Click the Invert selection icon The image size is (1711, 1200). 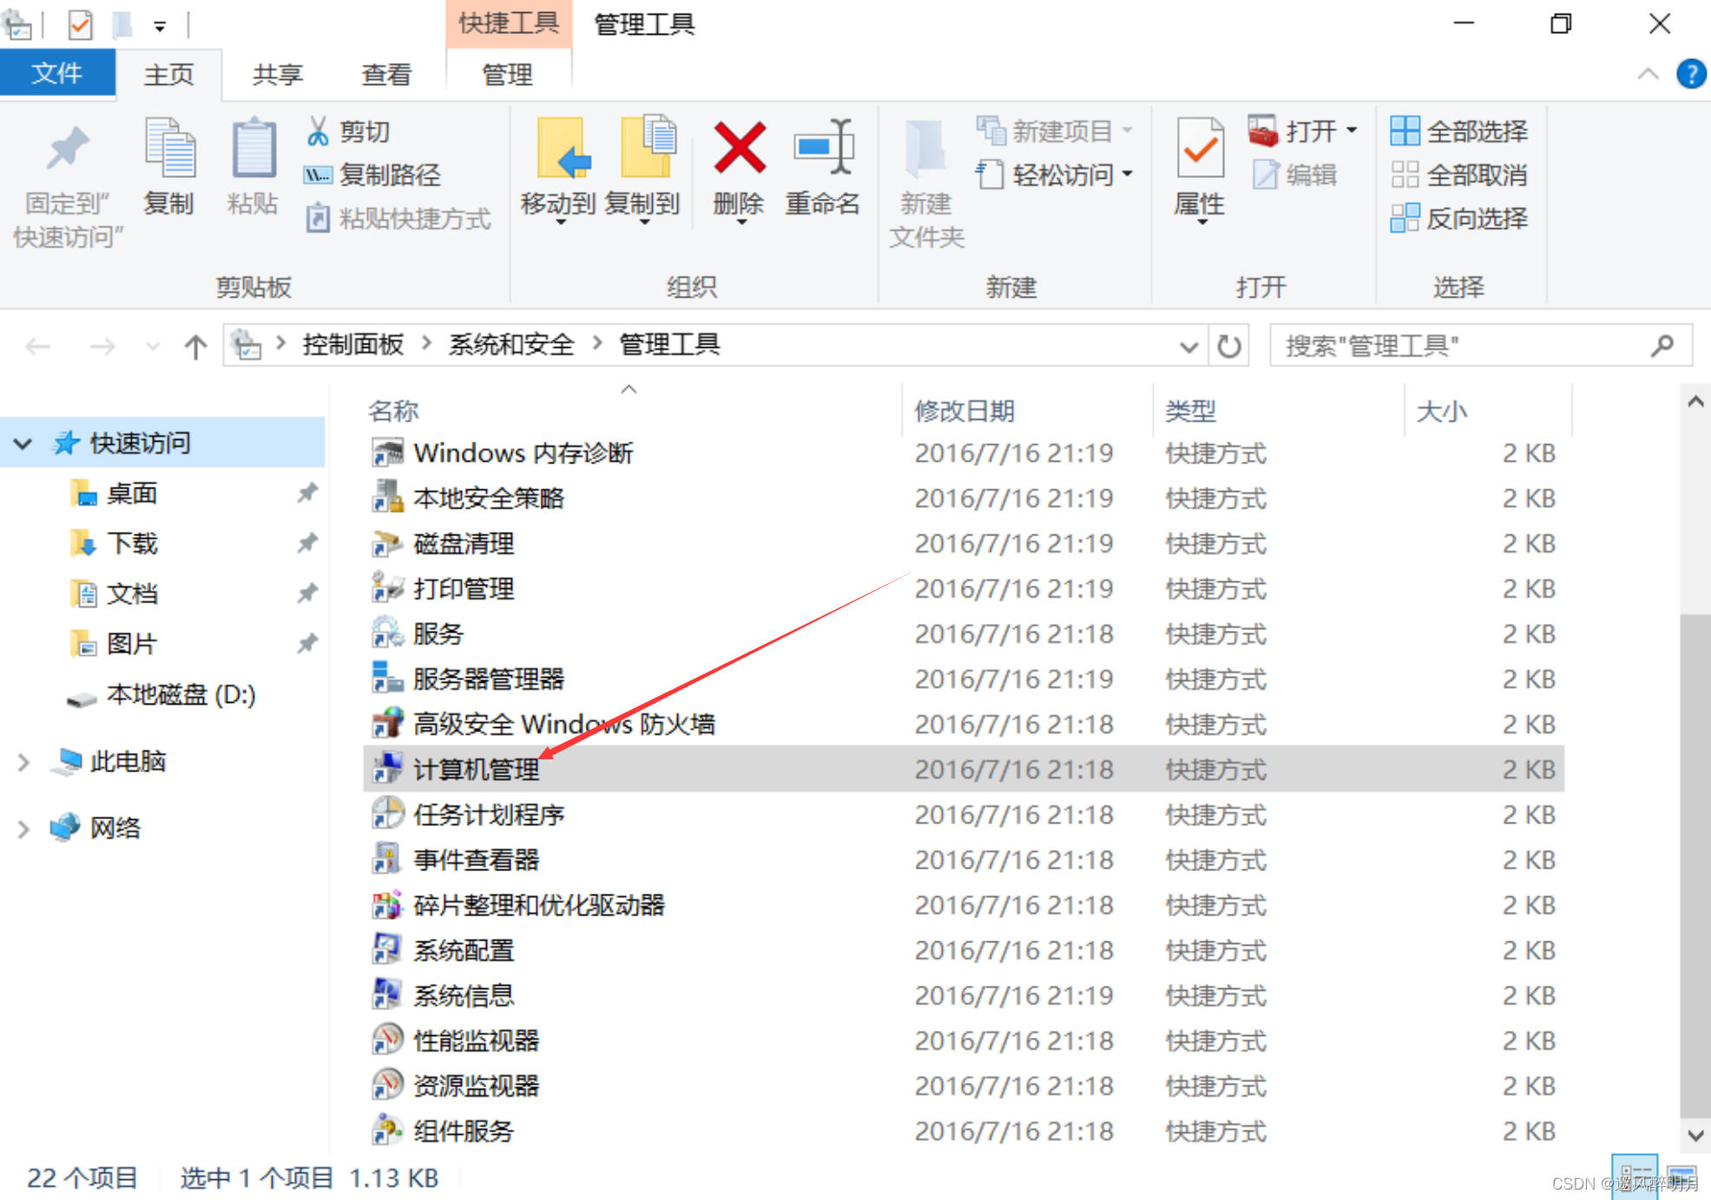click(x=1405, y=219)
